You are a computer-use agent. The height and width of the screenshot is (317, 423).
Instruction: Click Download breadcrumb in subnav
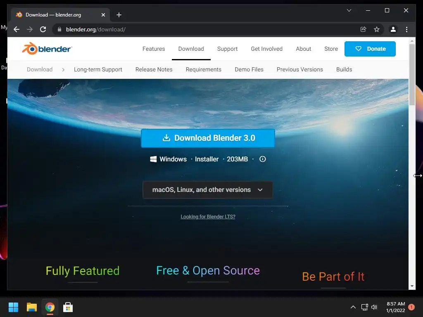(40, 69)
